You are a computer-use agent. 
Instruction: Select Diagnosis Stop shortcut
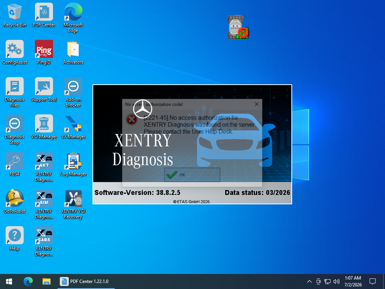coord(15,130)
